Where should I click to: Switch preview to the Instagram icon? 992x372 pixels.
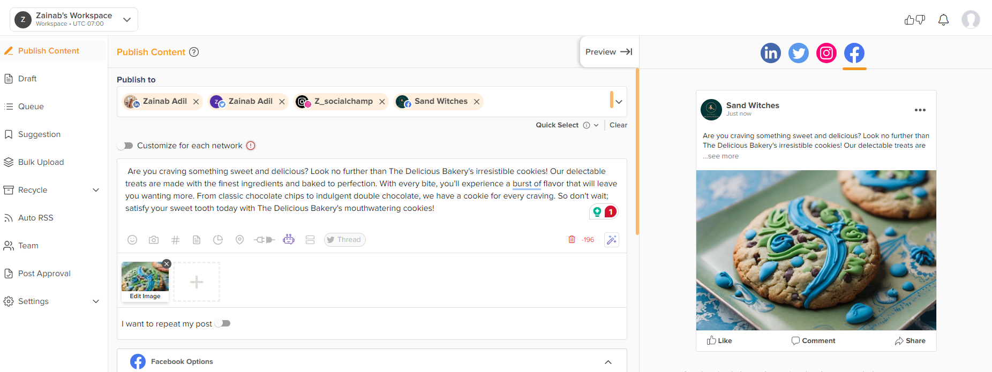[826, 53]
